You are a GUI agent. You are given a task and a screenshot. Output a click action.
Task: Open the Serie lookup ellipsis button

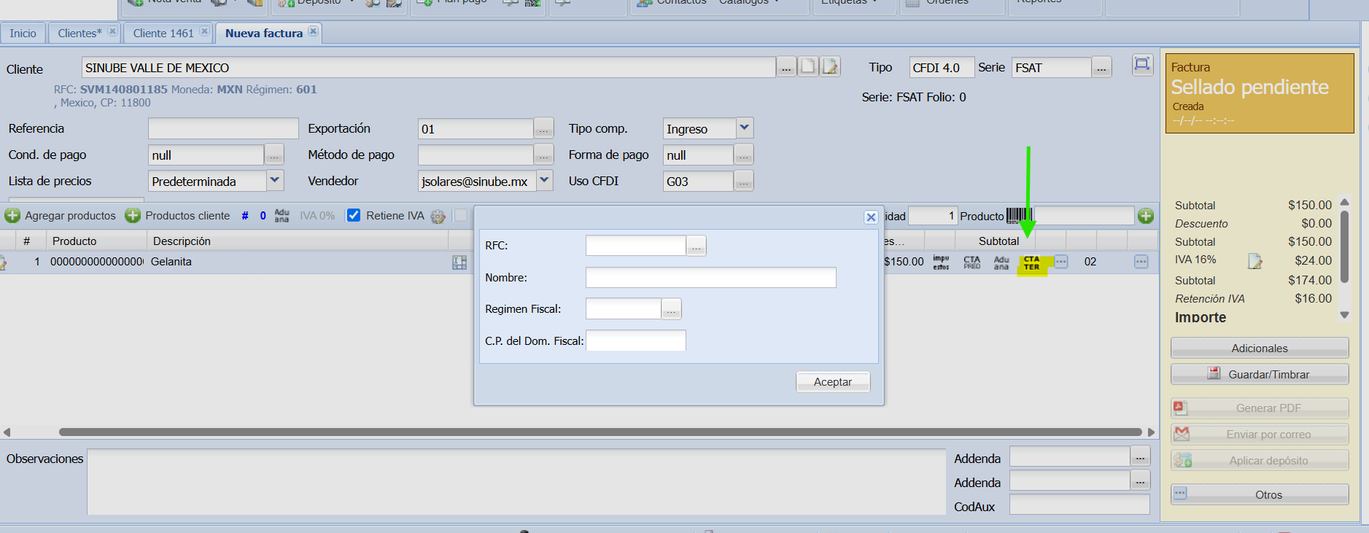1101,67
